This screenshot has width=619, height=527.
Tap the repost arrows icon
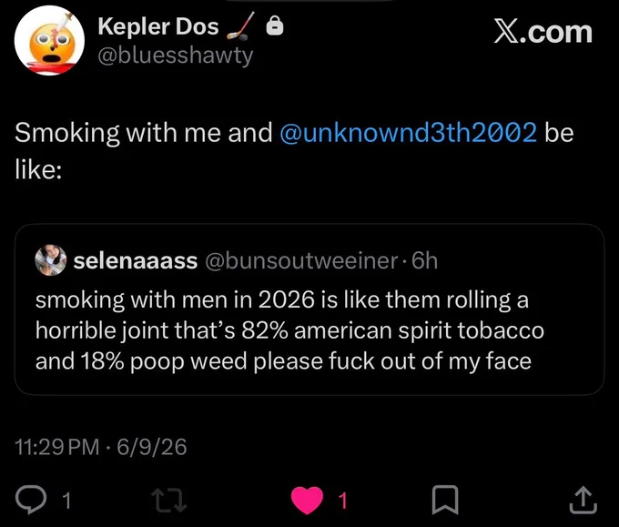tap(169, 501)
